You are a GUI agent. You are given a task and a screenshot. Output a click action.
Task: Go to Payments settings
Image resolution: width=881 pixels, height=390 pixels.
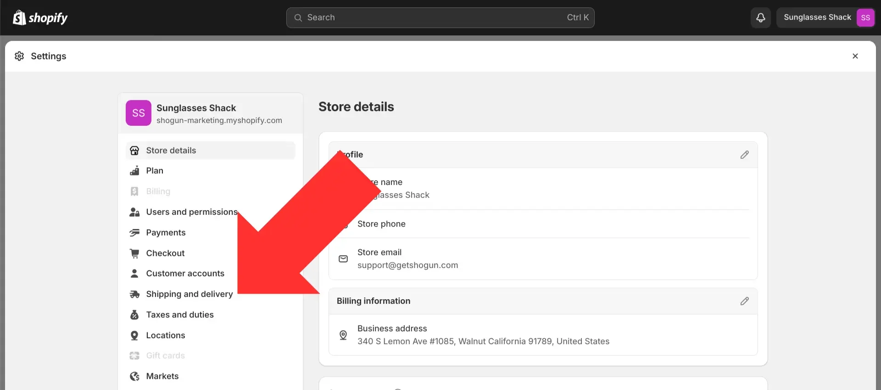click(x=166, y=233)
